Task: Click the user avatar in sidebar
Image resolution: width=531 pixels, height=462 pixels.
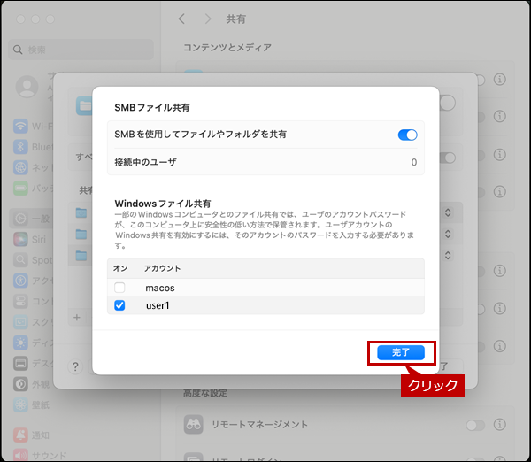Action: pos(27,87)
